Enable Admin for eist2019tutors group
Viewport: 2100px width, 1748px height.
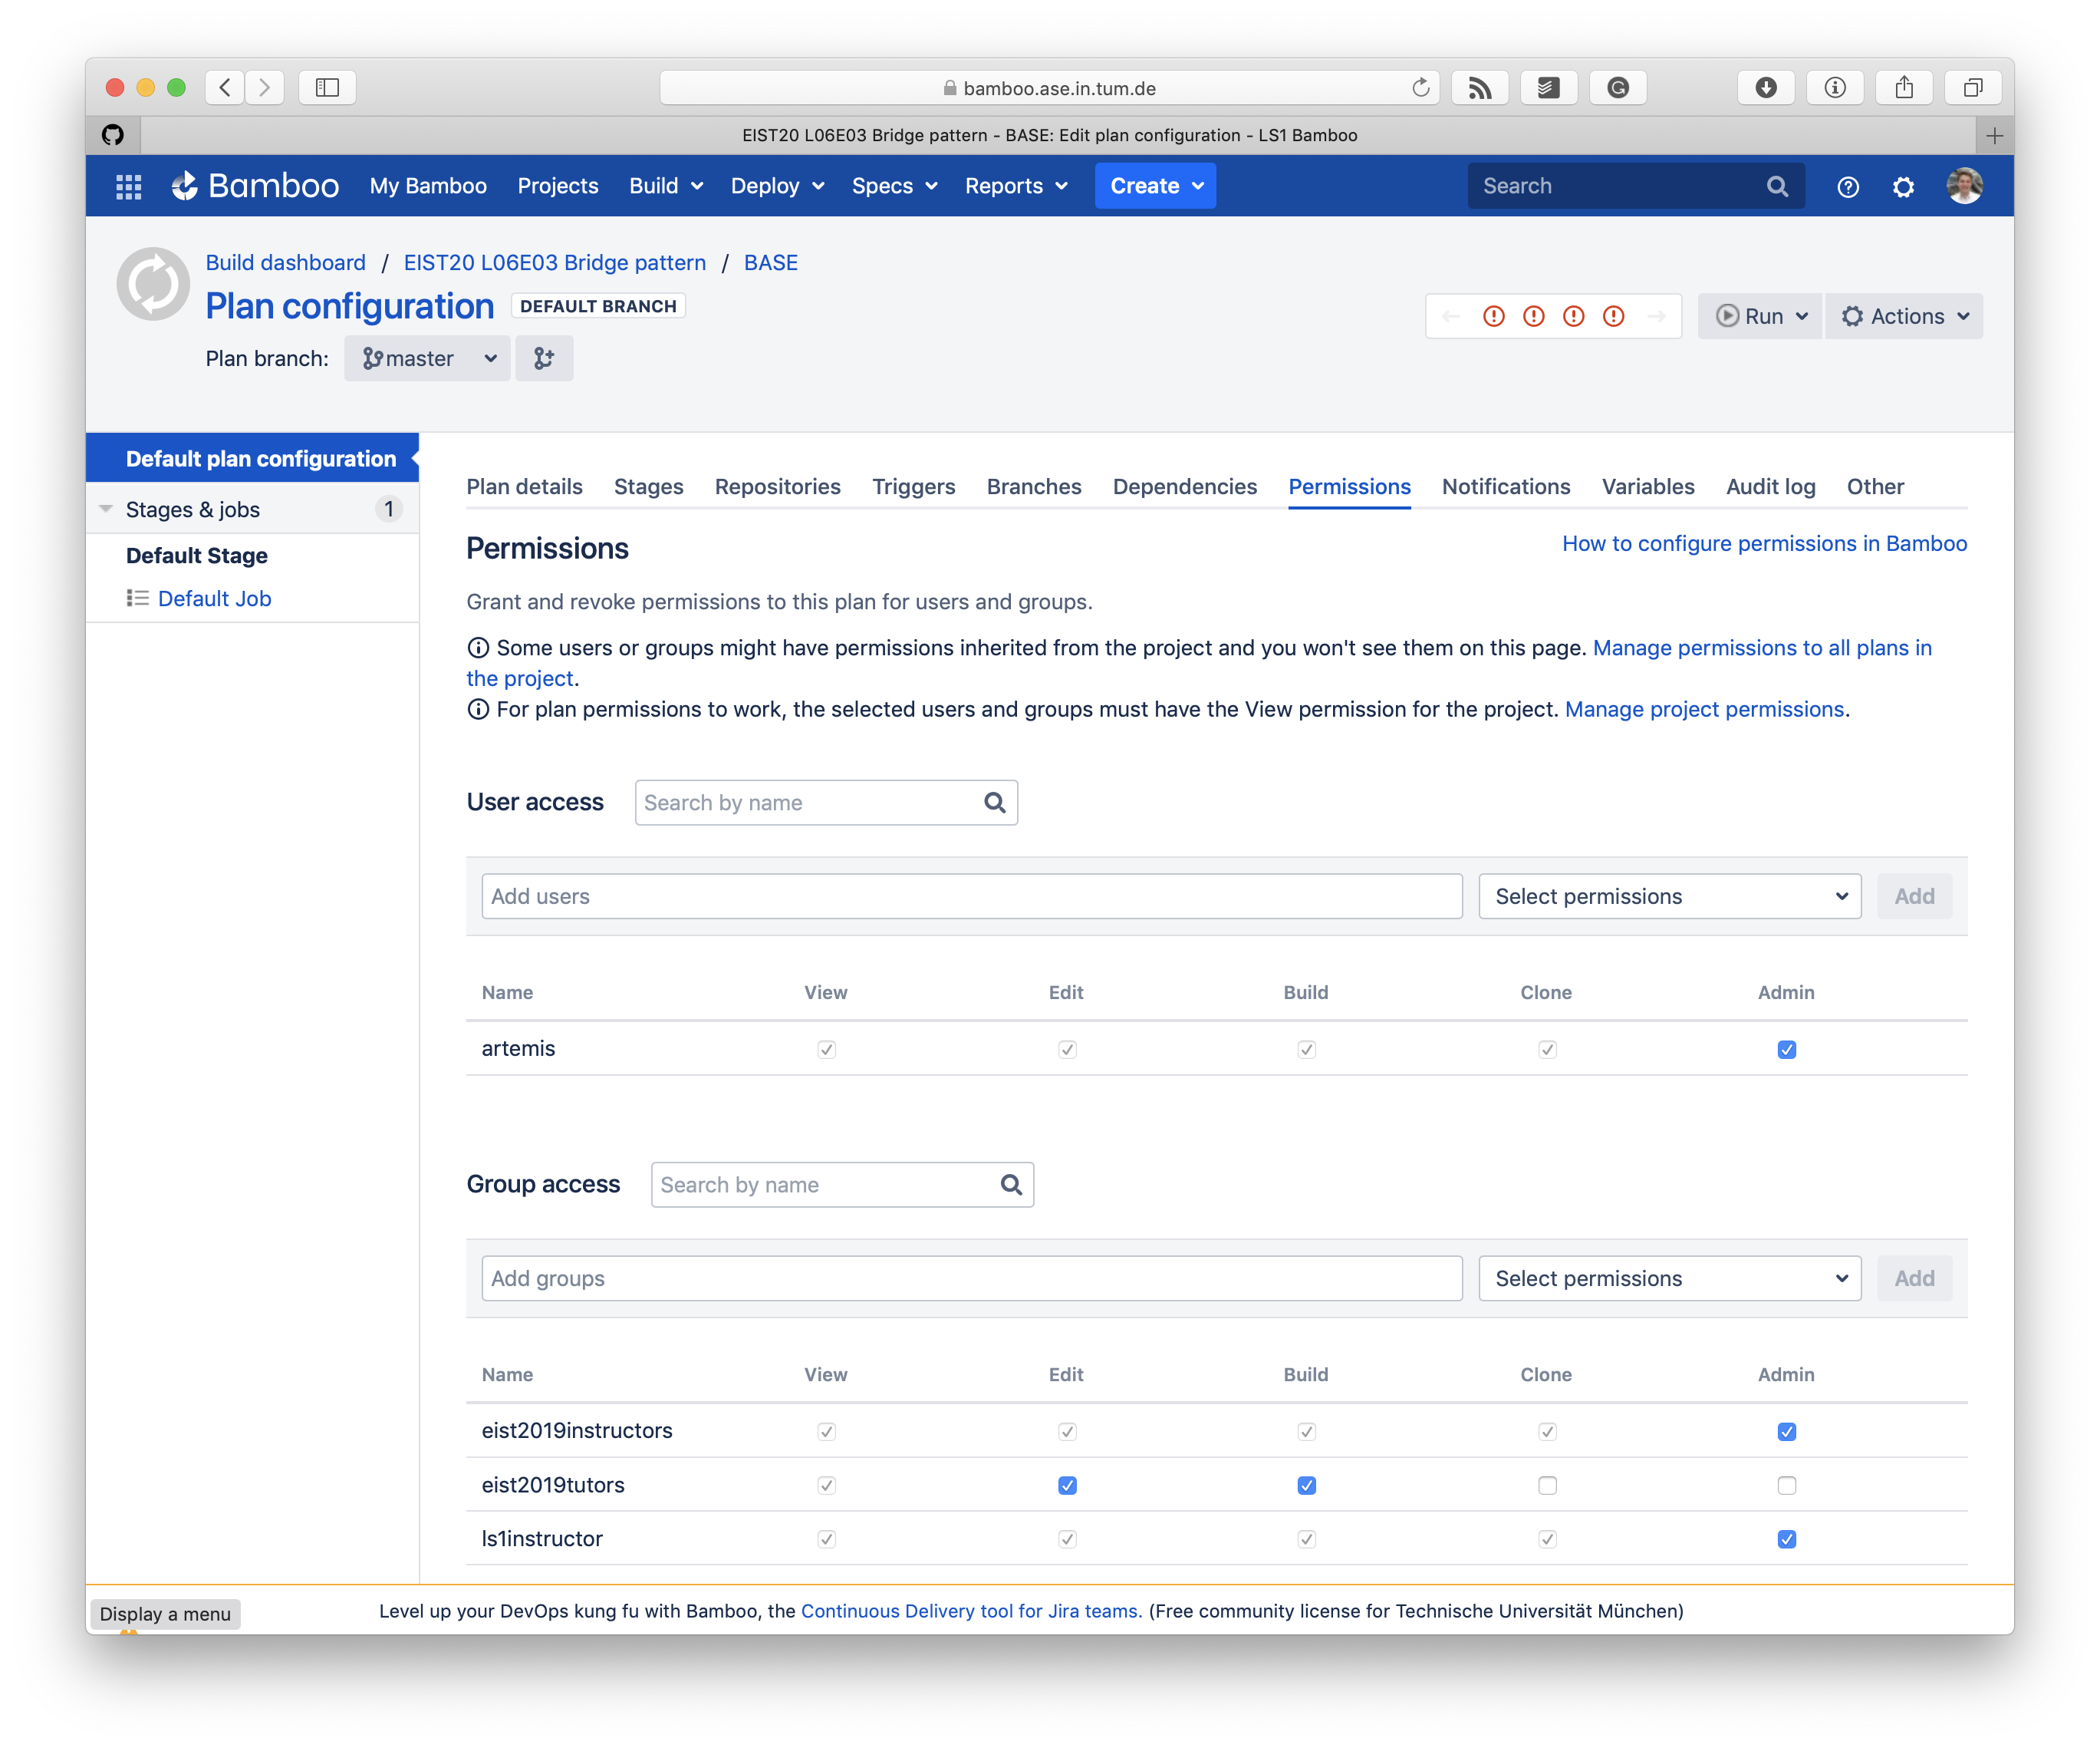[1786, 1486]
